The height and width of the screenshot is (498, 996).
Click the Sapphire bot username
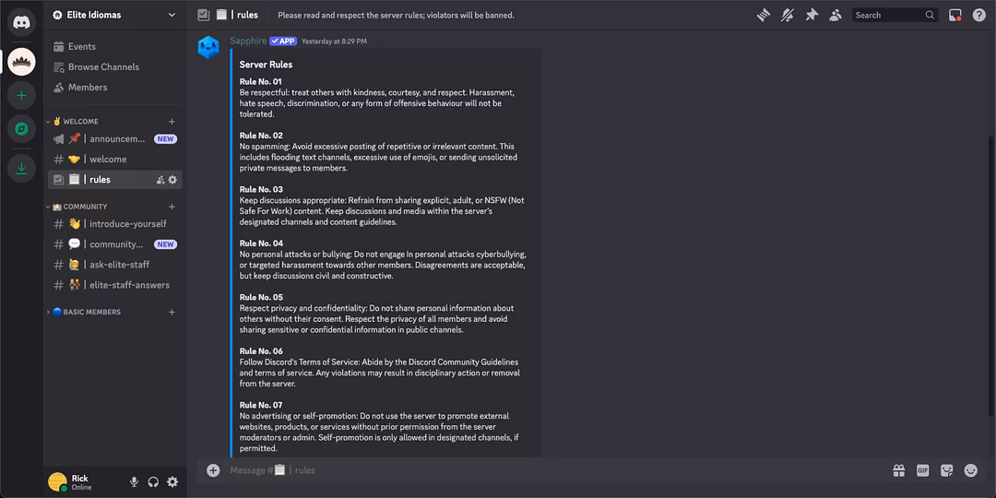248,41
